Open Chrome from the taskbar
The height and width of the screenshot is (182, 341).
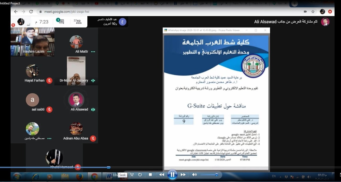pyautogui.click(x=94, y=177)
